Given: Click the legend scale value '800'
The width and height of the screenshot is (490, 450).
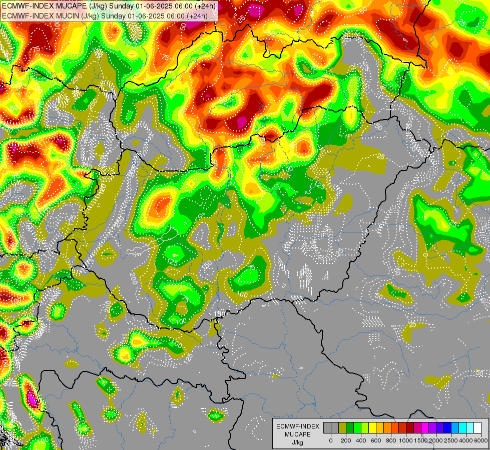Looking at the screenshot, I should (x=391, y=440).
